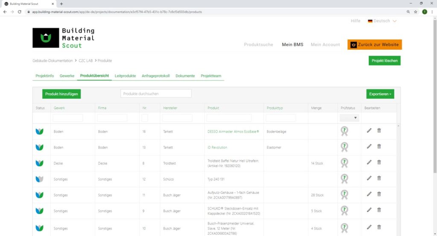
Task: Switch to the Gewerke tab
Action: coord(67,76)
